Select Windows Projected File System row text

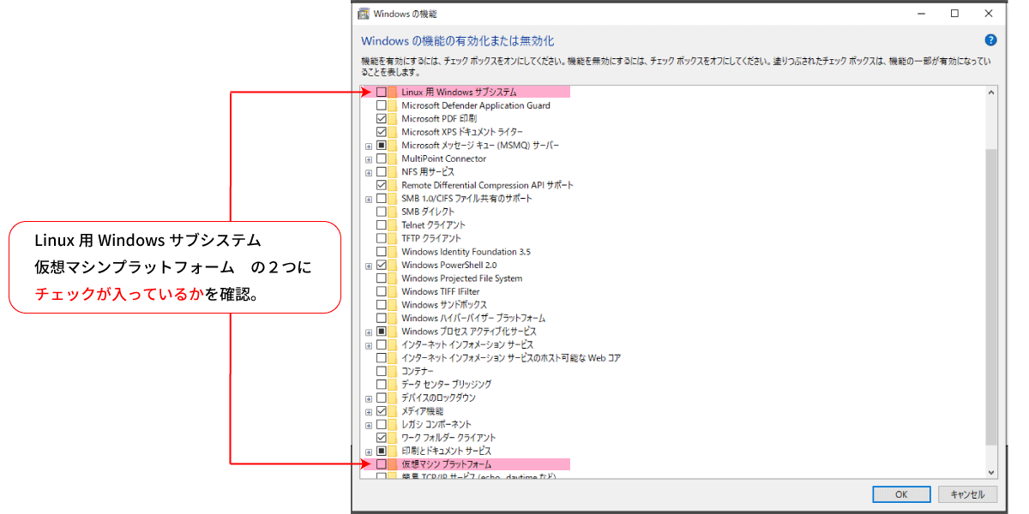point(461,278)
